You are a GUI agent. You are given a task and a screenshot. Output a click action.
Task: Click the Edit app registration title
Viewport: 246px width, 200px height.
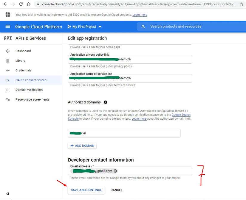pos(87,38)
